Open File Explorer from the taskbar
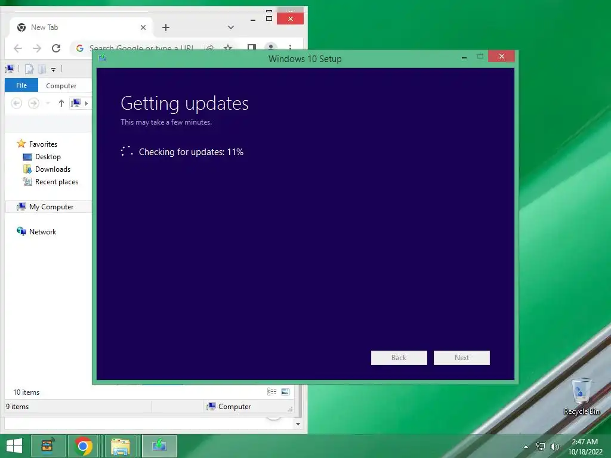This screenshot has width=611, height=458. point(121,446)
